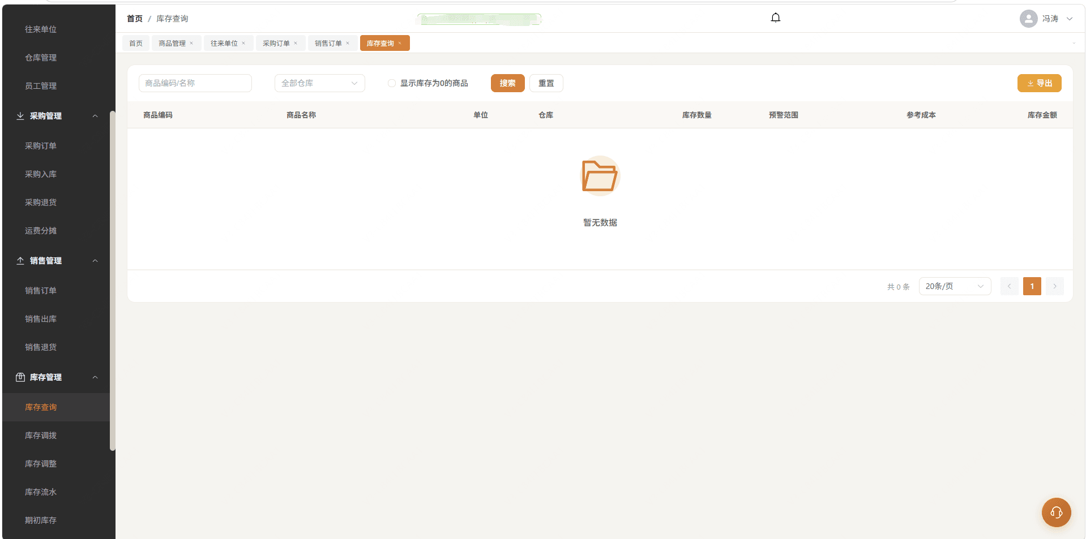The image size is (1086, 539).
Task: Click the 商品名称 column header
Action: pyautogui.click(x=301, y=115)
